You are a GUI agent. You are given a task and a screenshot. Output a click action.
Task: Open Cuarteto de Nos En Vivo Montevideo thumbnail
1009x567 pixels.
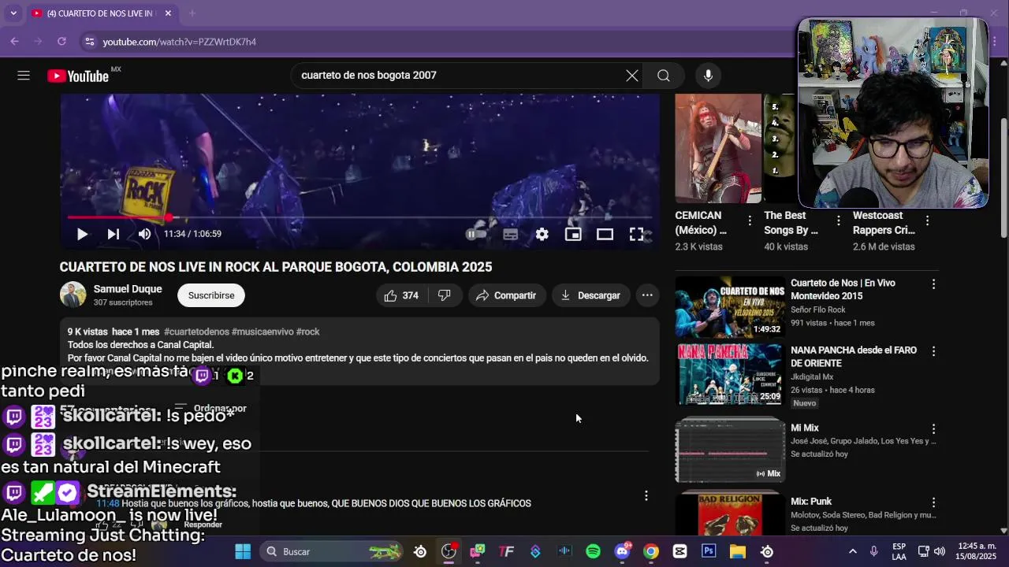tap(730, 306)
